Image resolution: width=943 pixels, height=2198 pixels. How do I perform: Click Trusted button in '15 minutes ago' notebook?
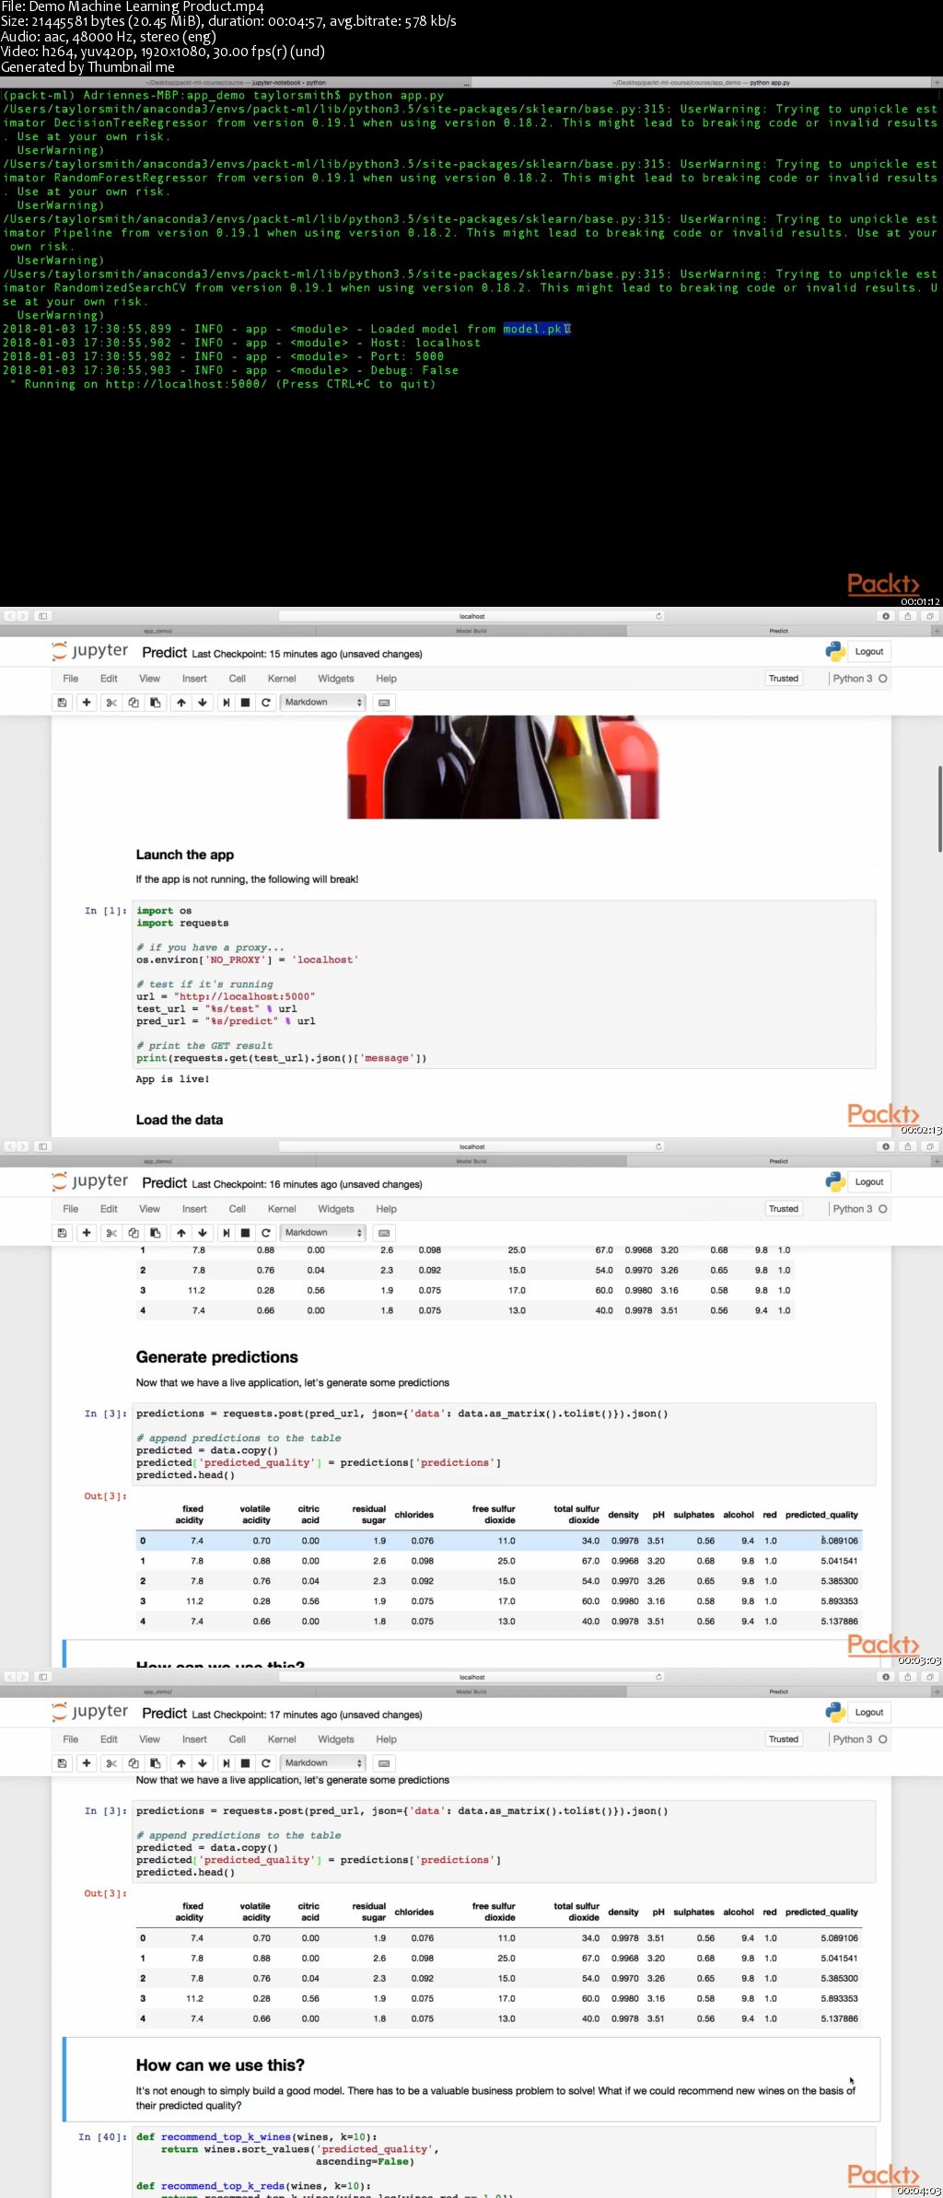(784, 679)
